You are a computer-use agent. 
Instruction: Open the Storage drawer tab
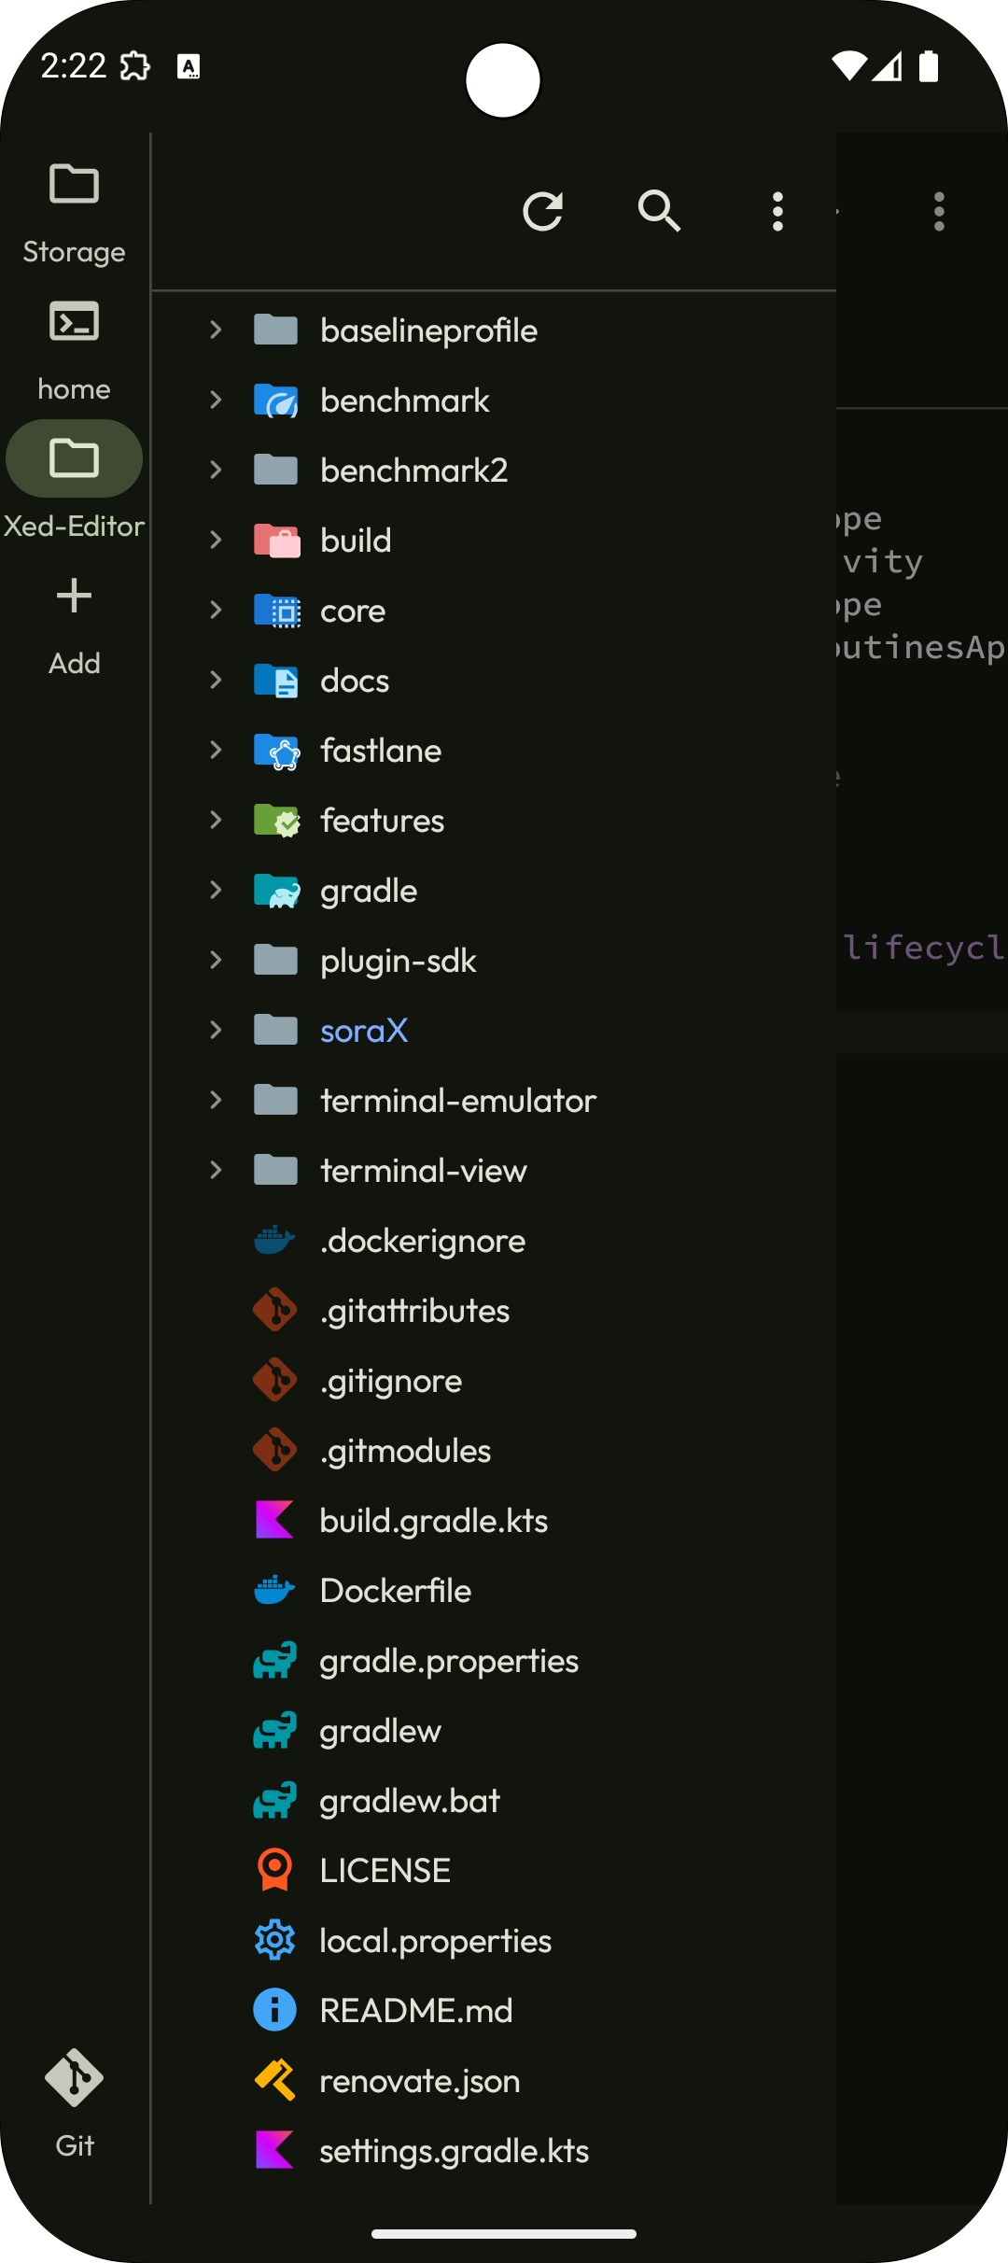pyautogui.click(x=74, y=213)
